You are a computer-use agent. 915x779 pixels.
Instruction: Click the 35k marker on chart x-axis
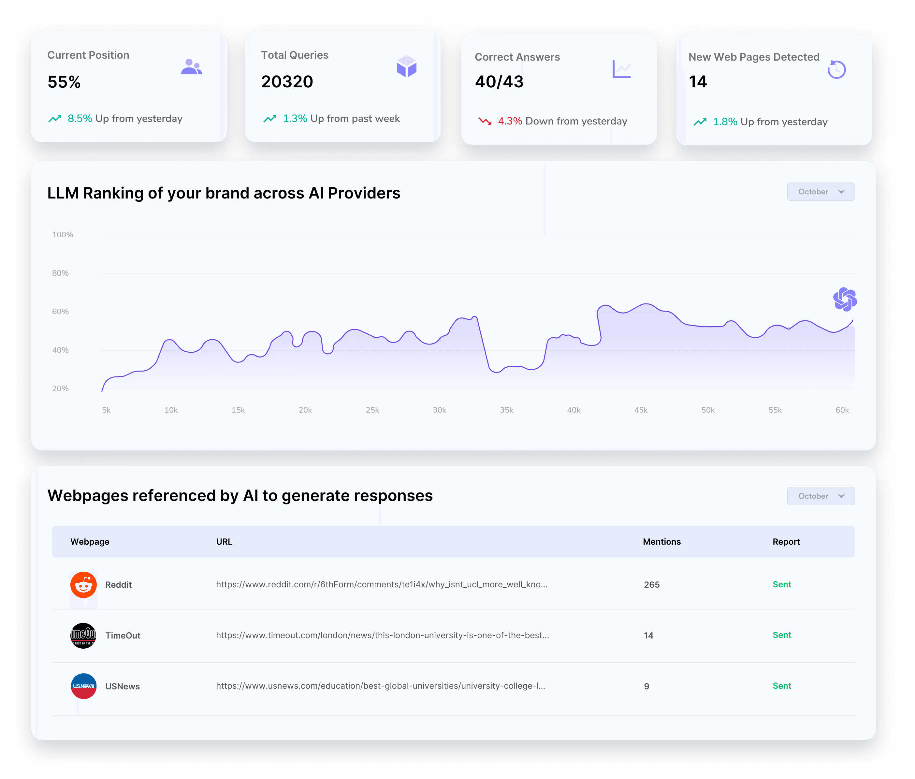(506, 410)
